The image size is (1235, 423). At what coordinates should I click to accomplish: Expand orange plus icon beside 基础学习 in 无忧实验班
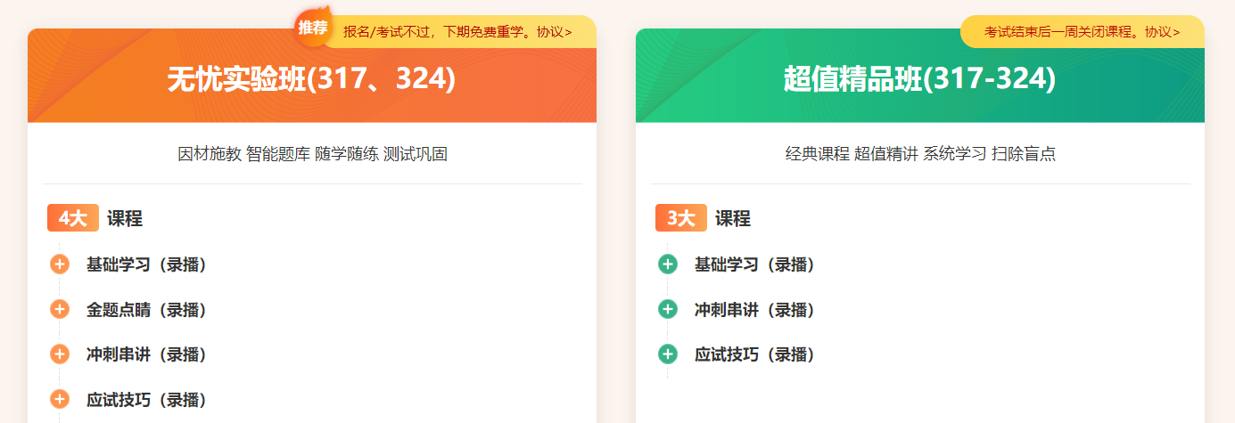[60, 264]
